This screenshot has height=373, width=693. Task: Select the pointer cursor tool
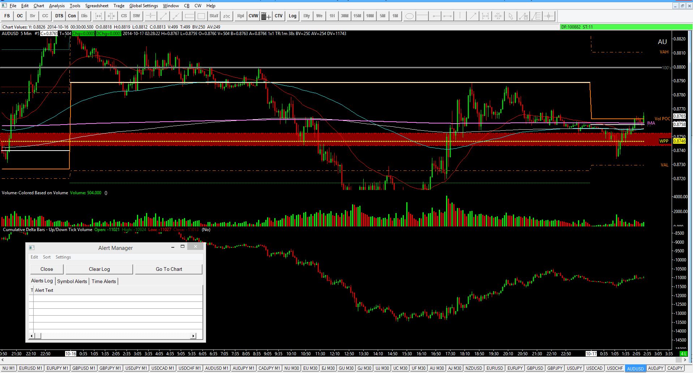pyautogui.click(x=511, y=16)
